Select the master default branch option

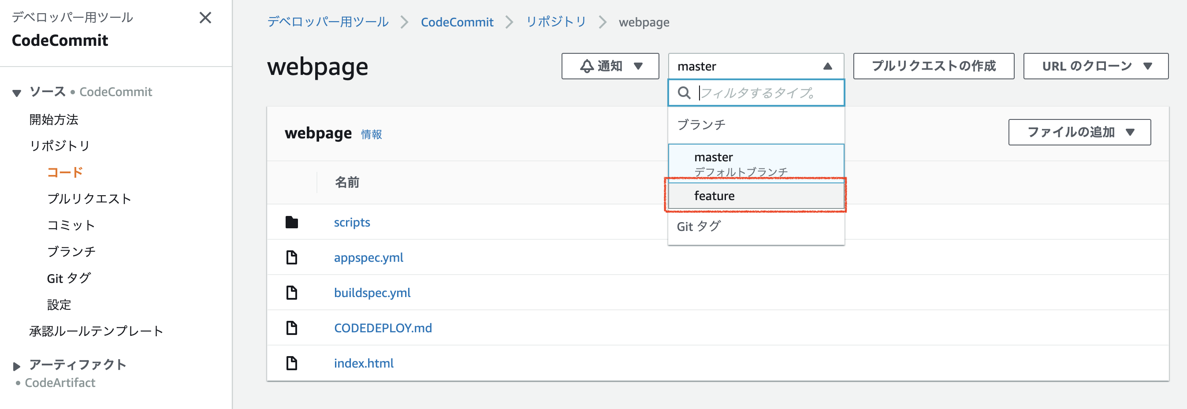pyautogui.click(x=755, y=164)
